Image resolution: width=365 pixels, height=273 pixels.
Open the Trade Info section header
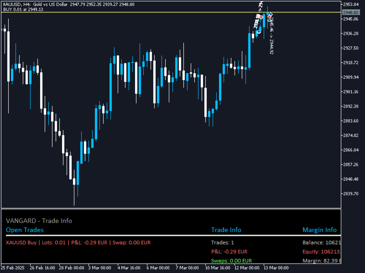tap(226, 230)
